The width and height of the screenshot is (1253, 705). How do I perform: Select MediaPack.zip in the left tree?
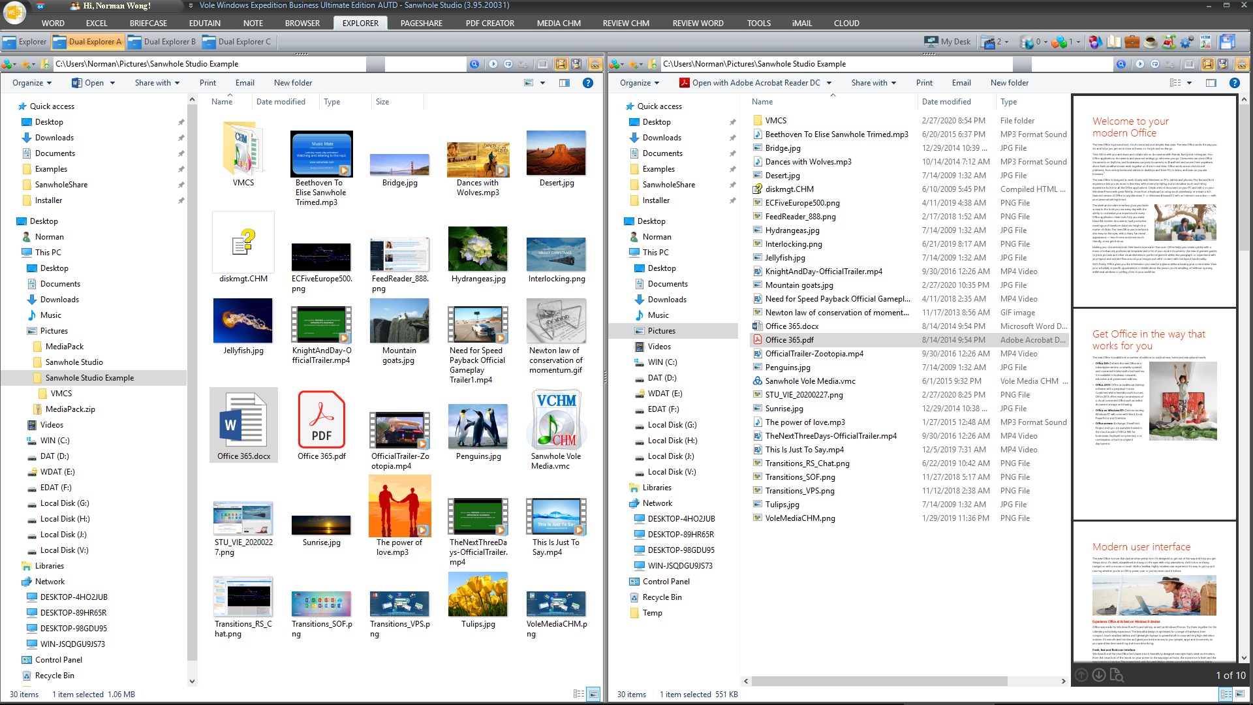70,409
